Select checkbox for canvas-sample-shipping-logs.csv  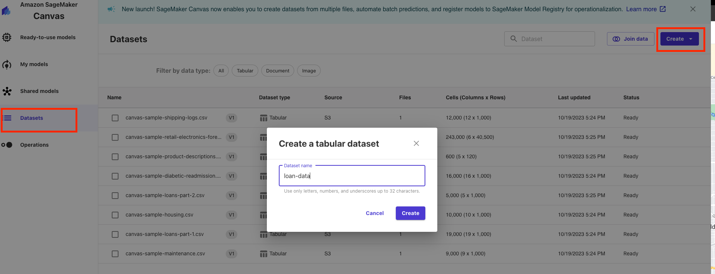tap(115, 118)
